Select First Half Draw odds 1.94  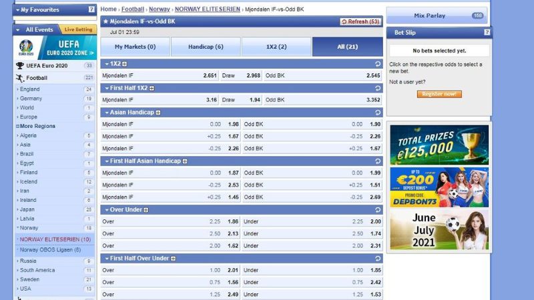[x=255, y=100]
